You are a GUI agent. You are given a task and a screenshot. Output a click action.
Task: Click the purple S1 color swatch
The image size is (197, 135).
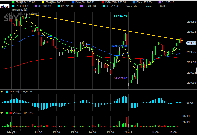160,2
